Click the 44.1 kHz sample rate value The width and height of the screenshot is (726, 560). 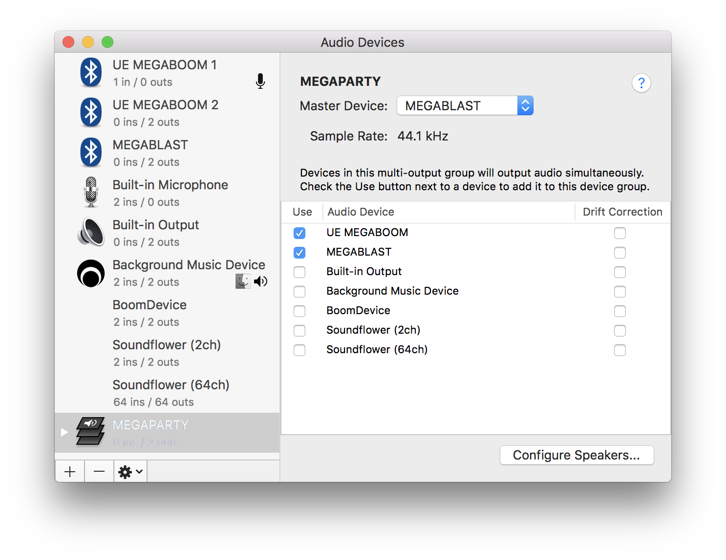(423, 136)
